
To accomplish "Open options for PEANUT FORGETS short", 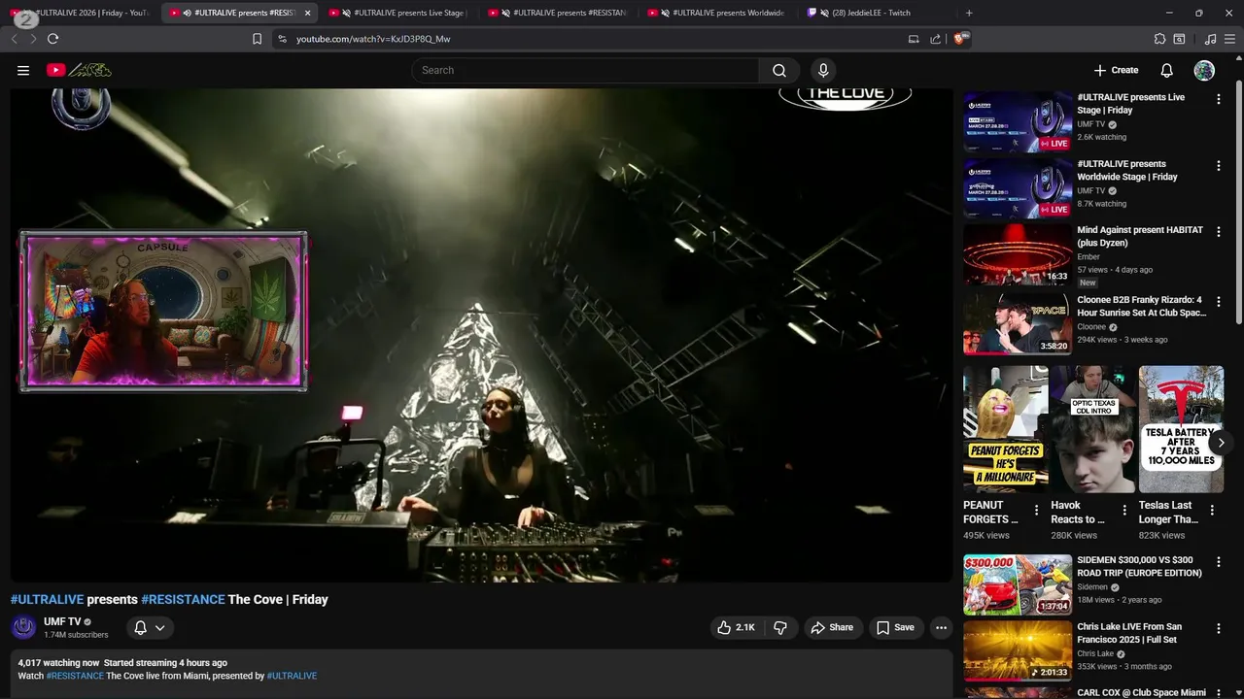I will click(x=1036, y=510).
